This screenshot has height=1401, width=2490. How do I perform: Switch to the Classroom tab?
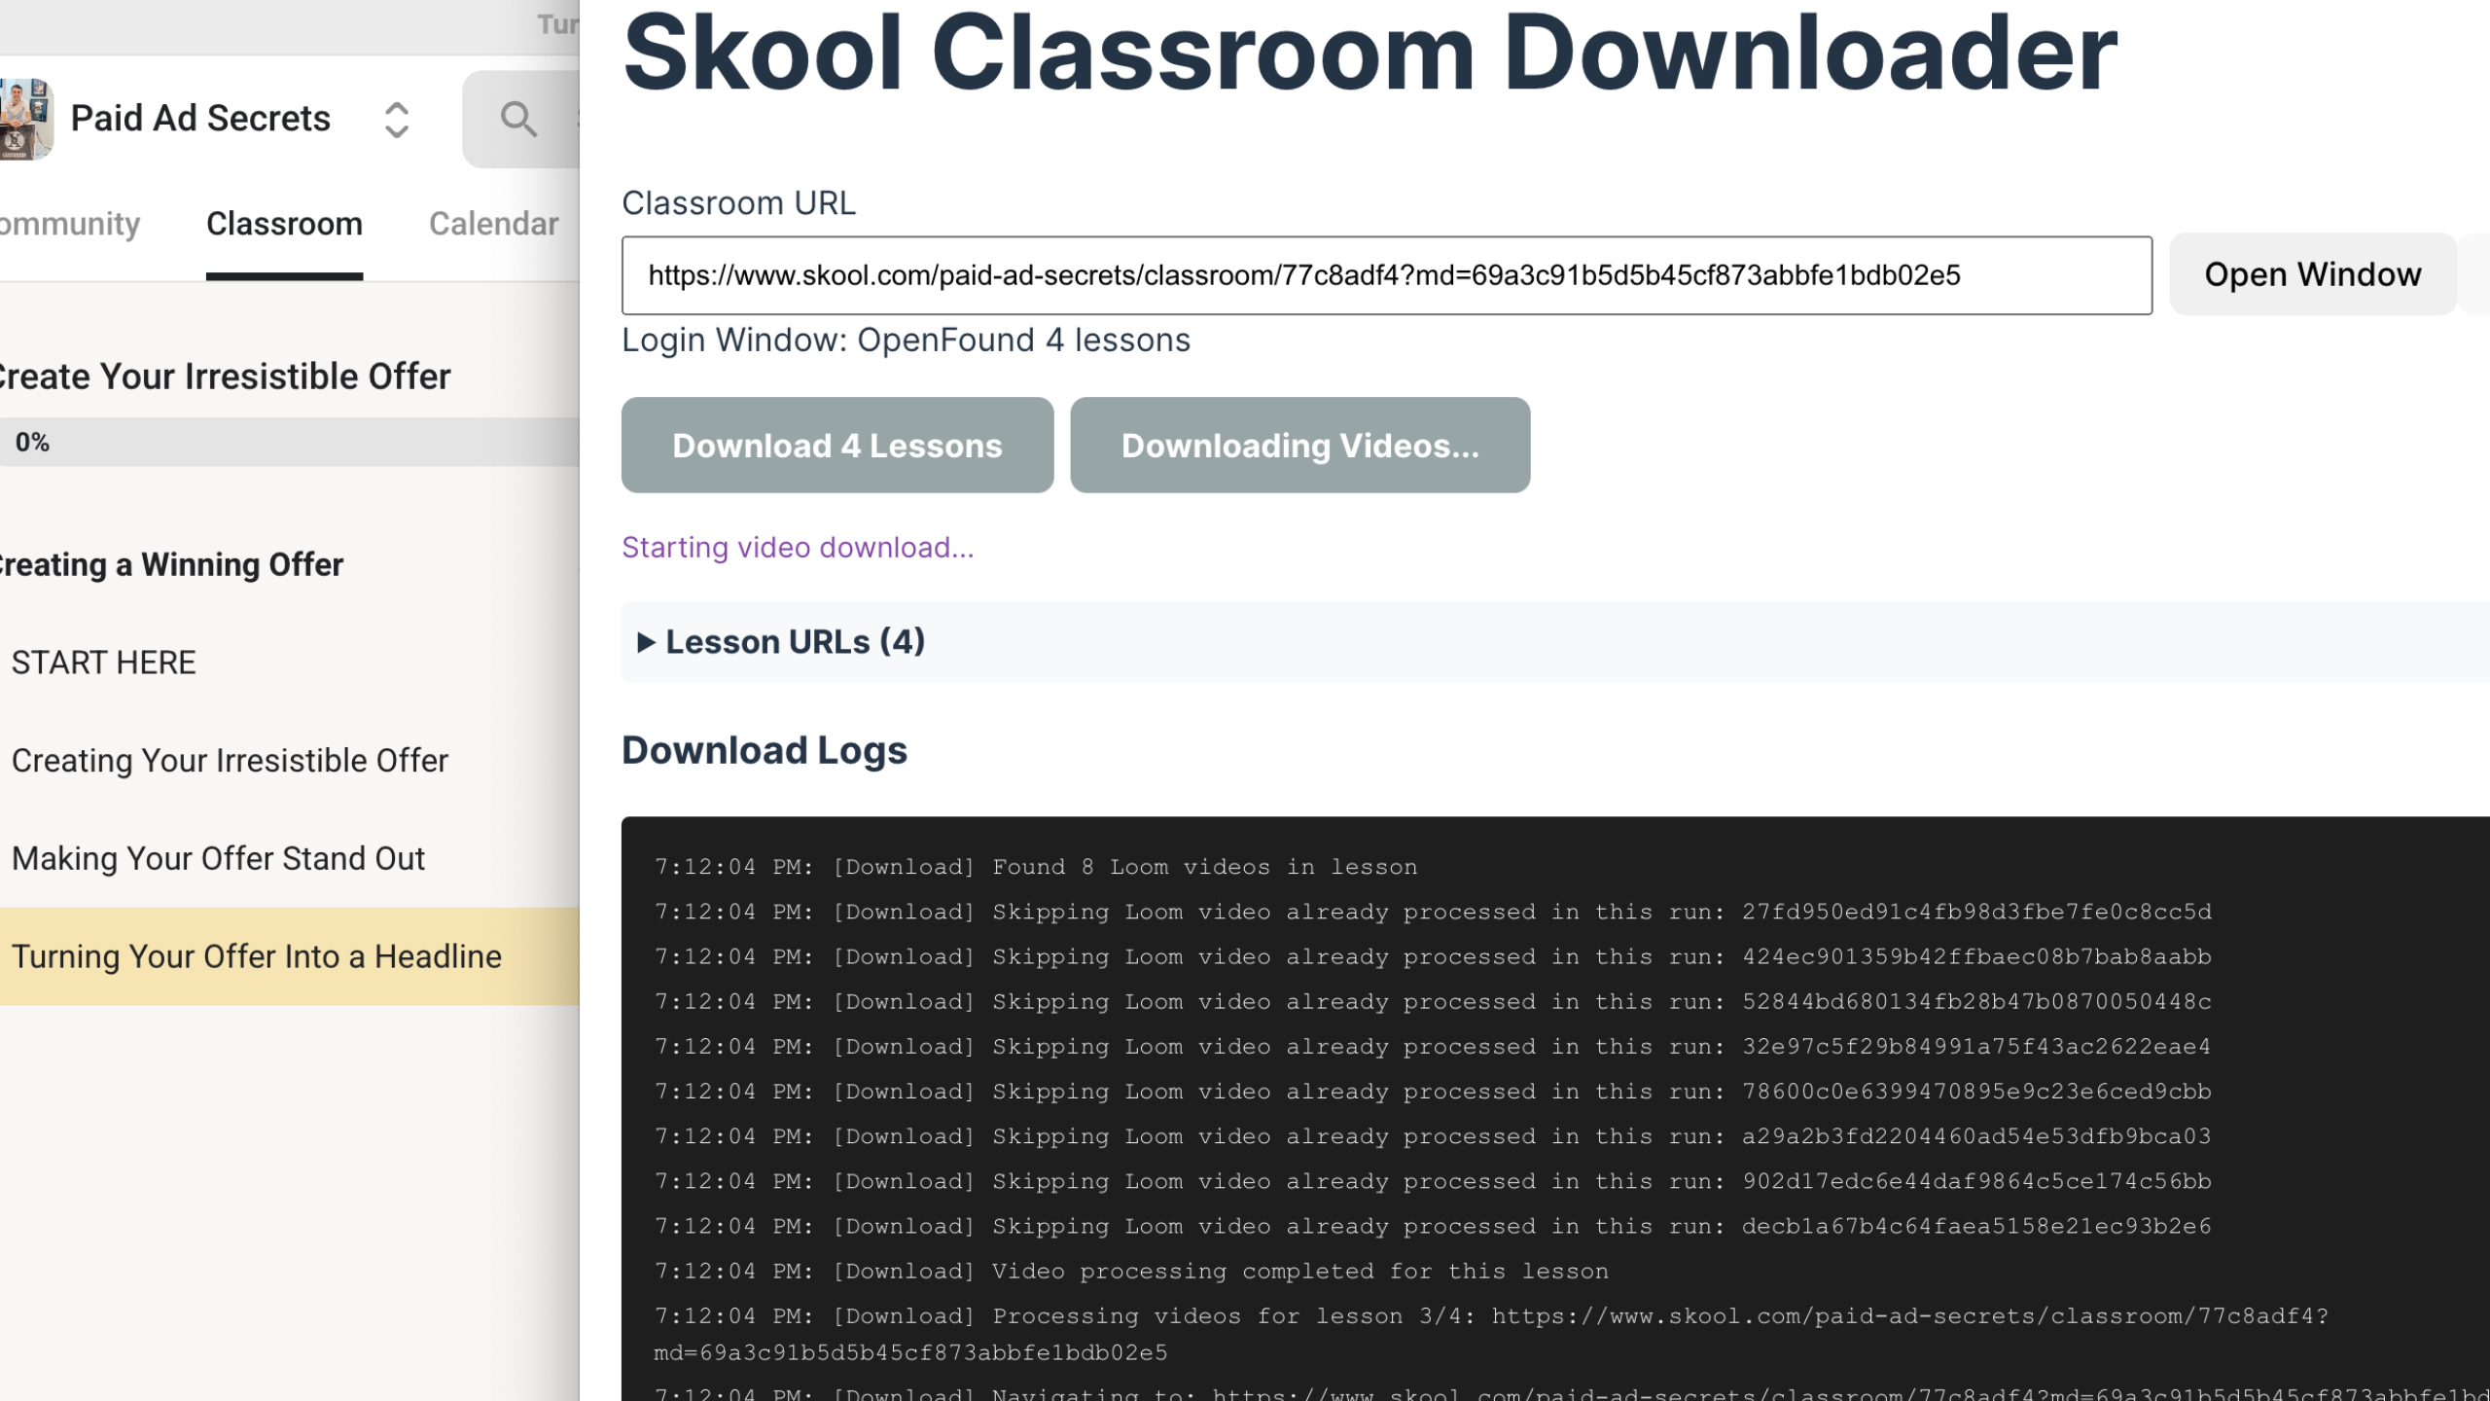point(284,224)
